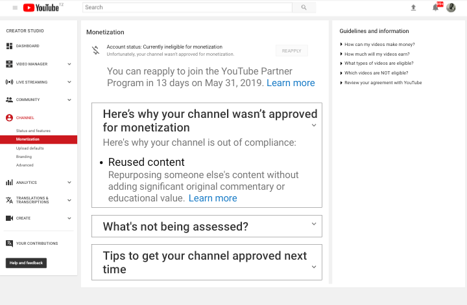Viewport: 467px width, 305px height.
Task: Click the Analytics bar chart icon
Action: click(x=9, y=182)
